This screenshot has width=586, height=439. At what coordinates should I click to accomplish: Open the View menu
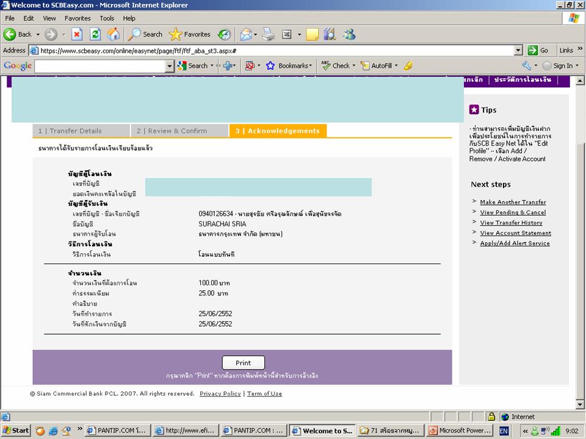pos(49,18)
